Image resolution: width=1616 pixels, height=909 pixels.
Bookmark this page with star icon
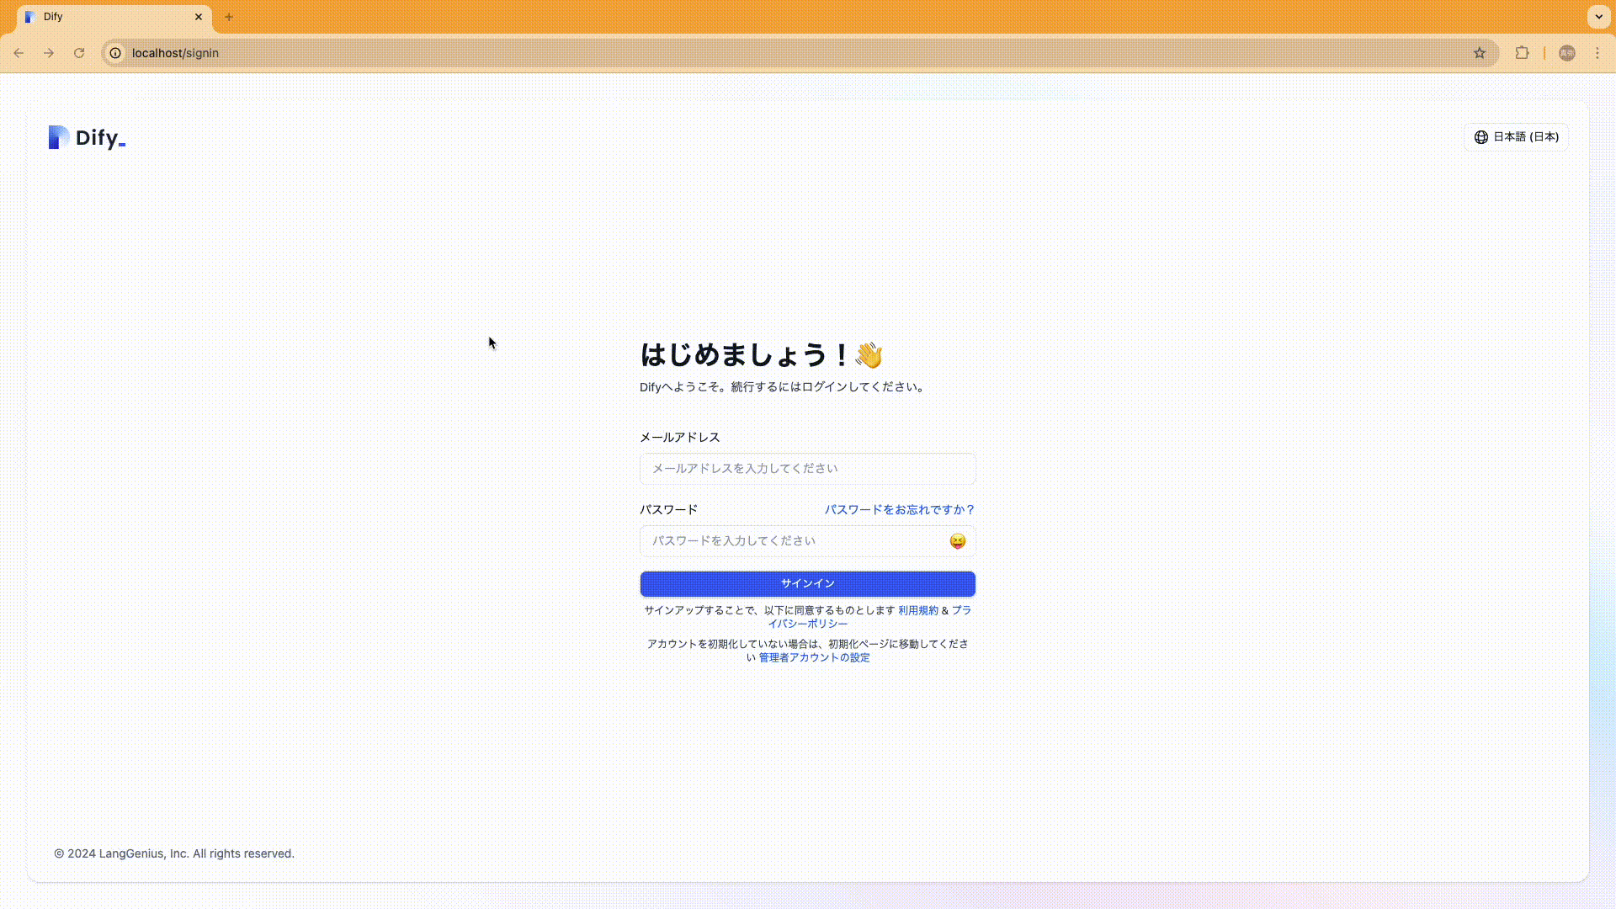click(1480, 53)
